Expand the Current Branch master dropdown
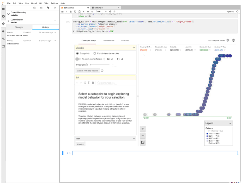Image resolution: width=241 pixels, height=183 pixels. pyautogui.click(x=55, y=21)
